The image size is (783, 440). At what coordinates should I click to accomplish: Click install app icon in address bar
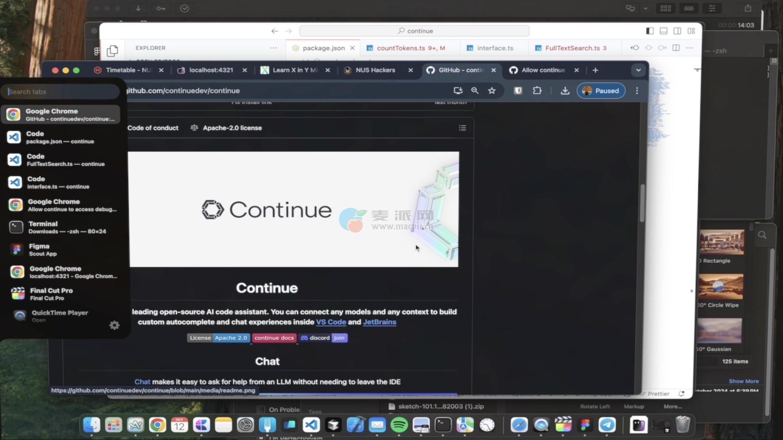[458, 90]
